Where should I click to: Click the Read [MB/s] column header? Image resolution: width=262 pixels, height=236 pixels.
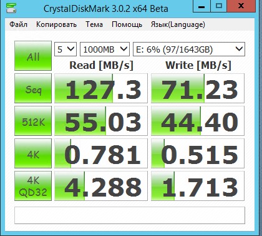[101, 65]
